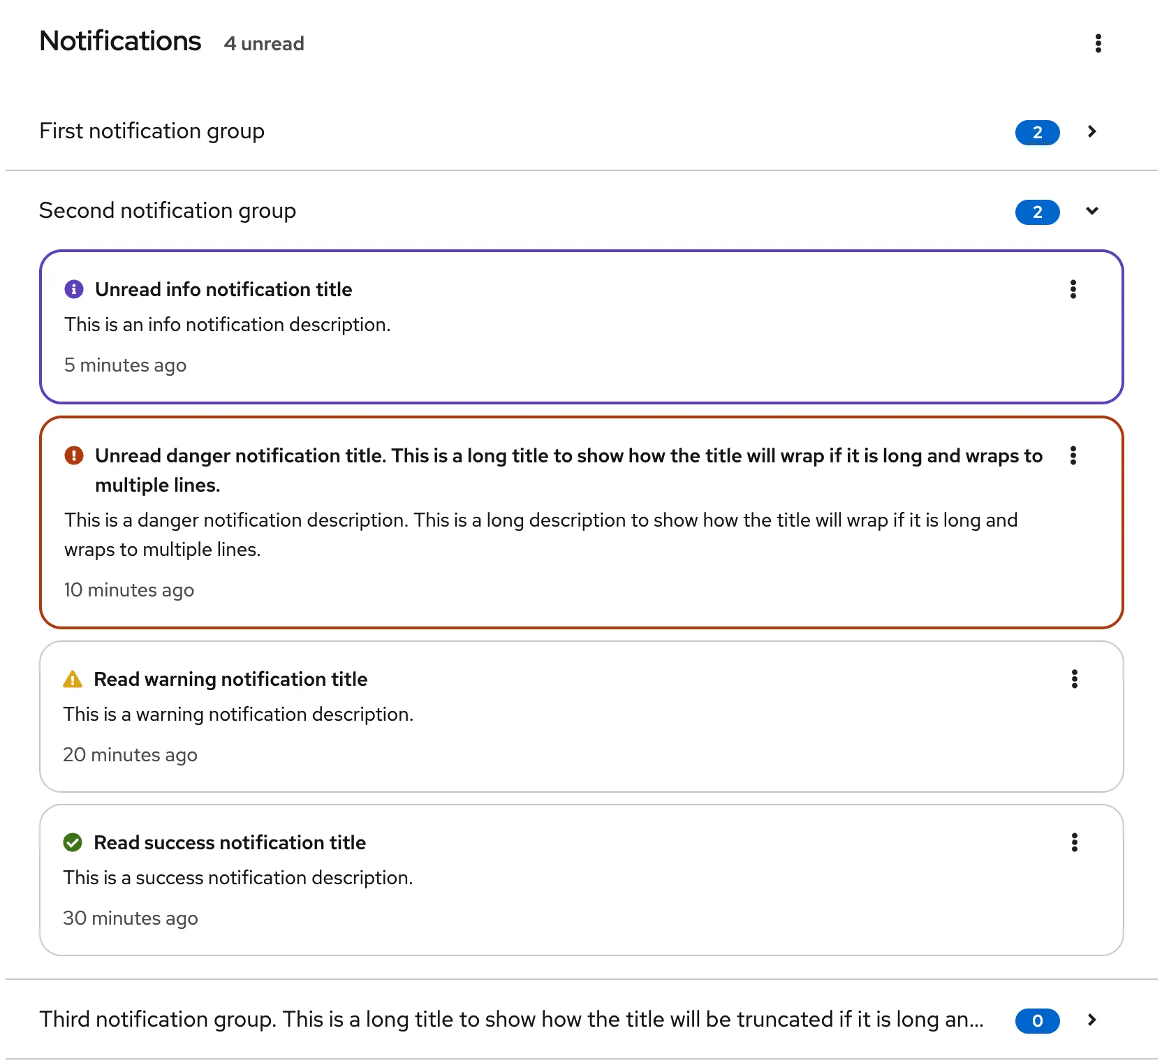This screenshot has width=1162, height=1063.
Task: Click the Second notification group title
Action: (x=168, y=211)
